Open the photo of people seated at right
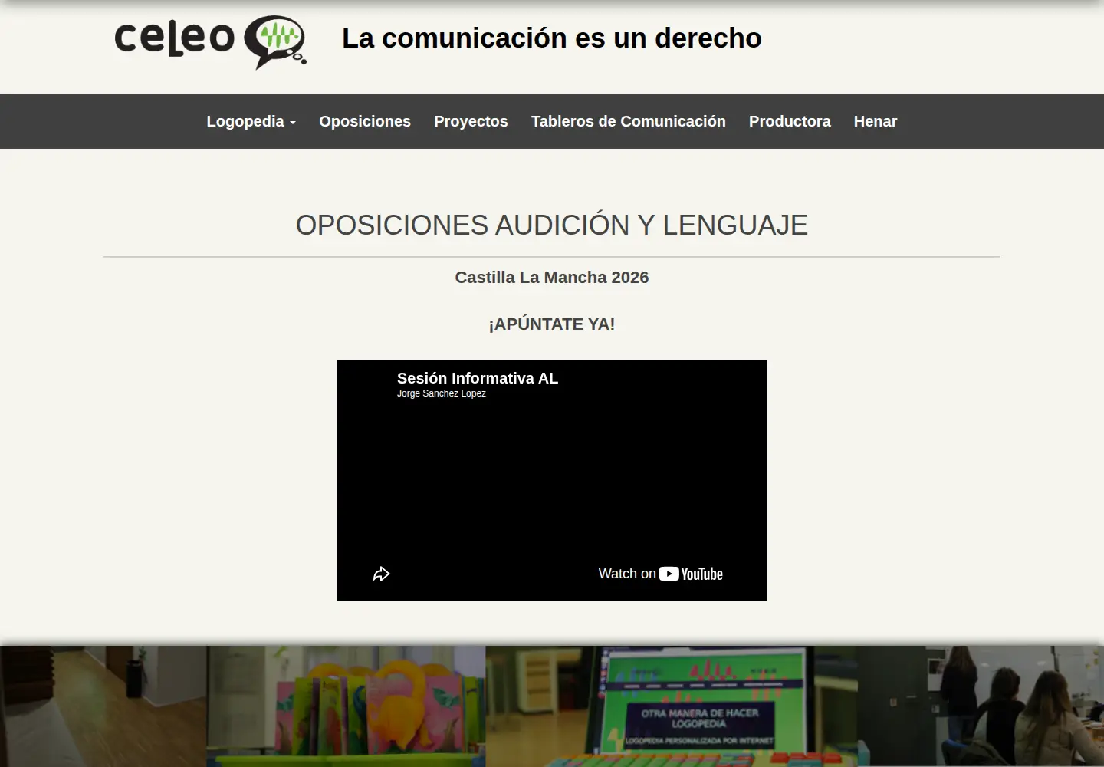Image resolution: width=1104 pixels, height=767 pixels. 981,706
